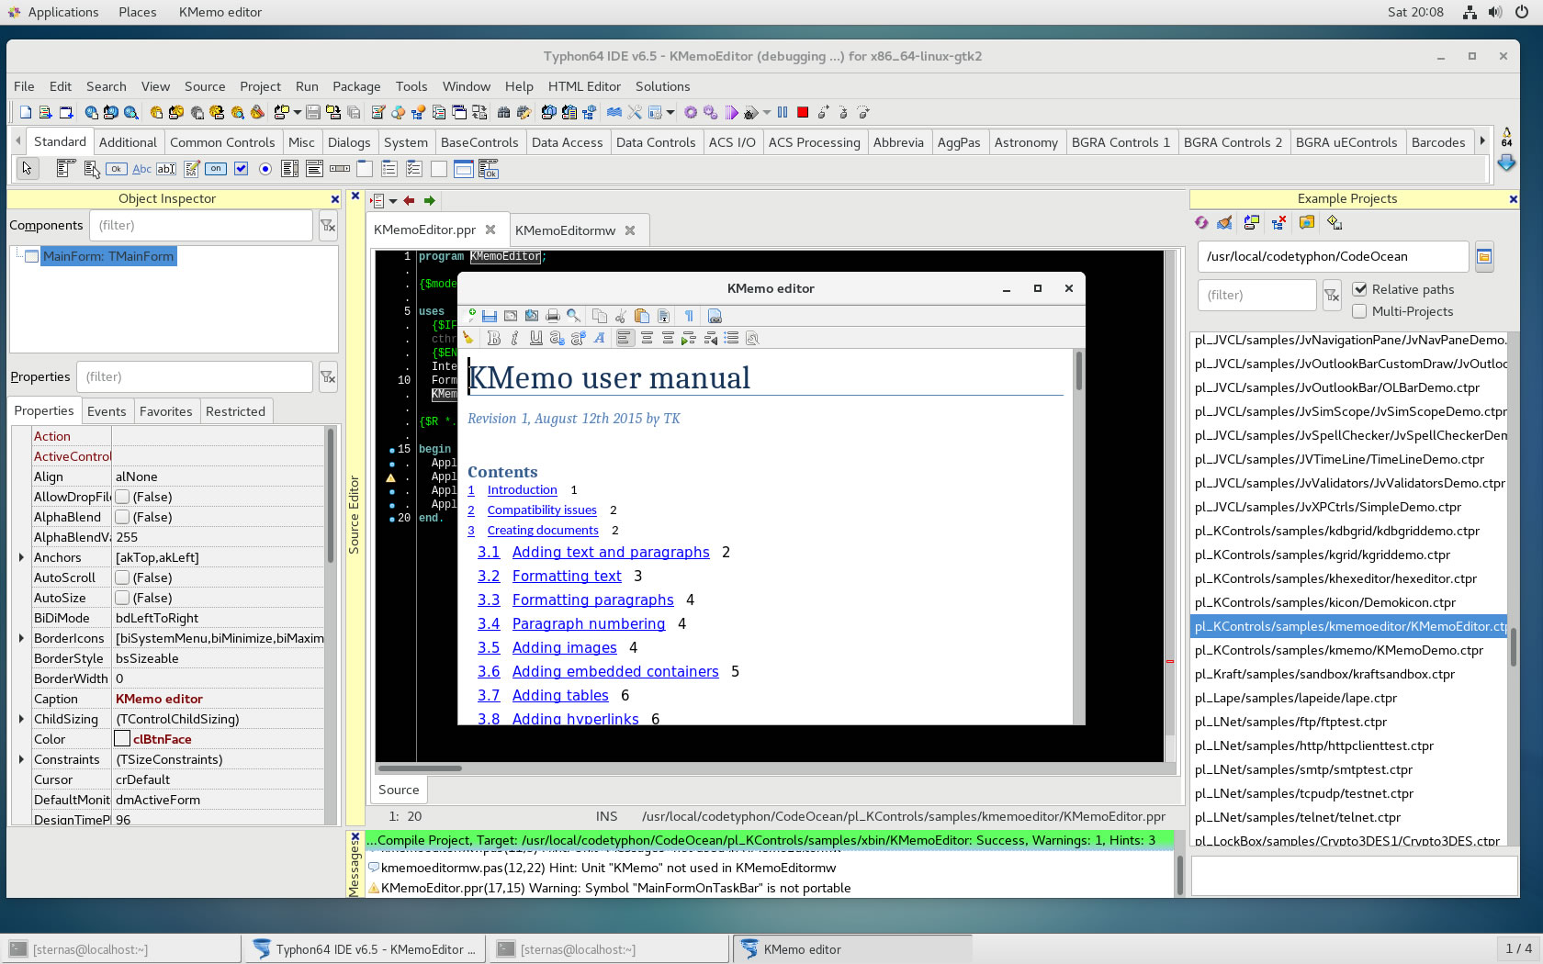Click the paste clipboard icon in KMemo editor
This screenshot has height=964, width=1543.
point(642,316)
